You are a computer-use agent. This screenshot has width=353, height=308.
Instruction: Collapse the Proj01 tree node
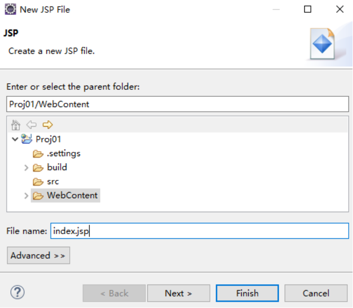tap(15, 139)
